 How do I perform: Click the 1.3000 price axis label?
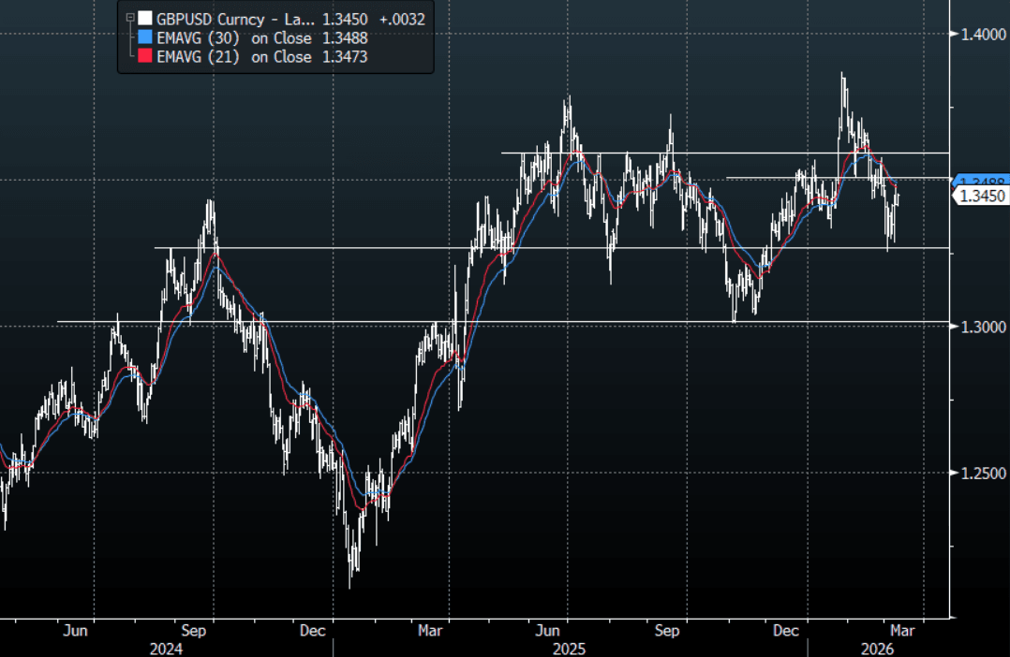click(x=983, y=327)
